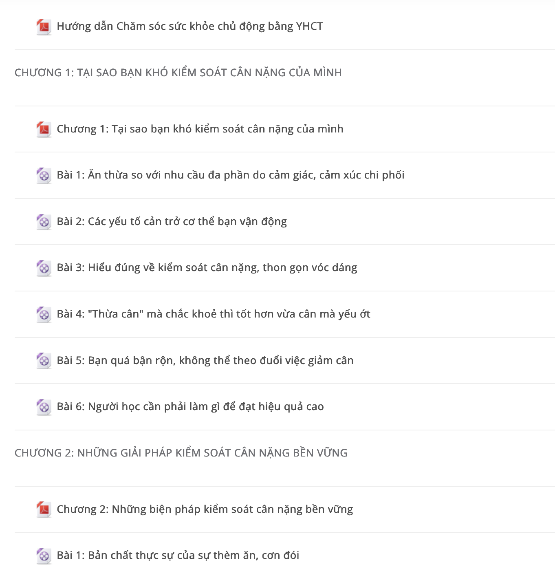This screenshot has height=578, width=555.
Task: Click the PDF icon beside Hướng dẫn Chăm sóc sức khỏe
Action: point(44,27)
